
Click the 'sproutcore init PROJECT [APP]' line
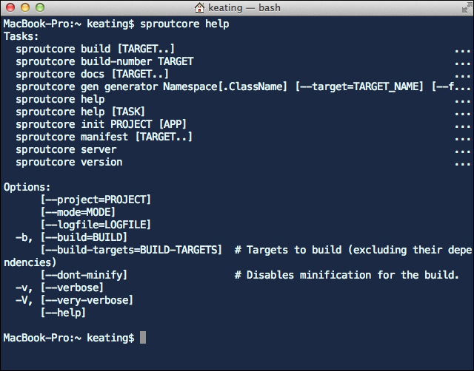coord(101,124)
